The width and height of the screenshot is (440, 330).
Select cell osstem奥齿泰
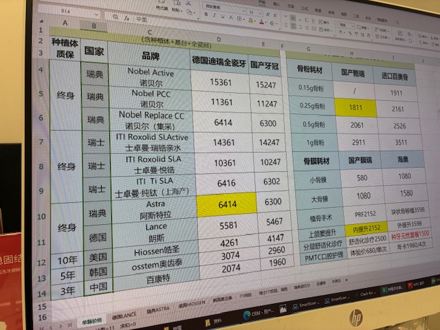pyautogui.click(x=157, y=265)
